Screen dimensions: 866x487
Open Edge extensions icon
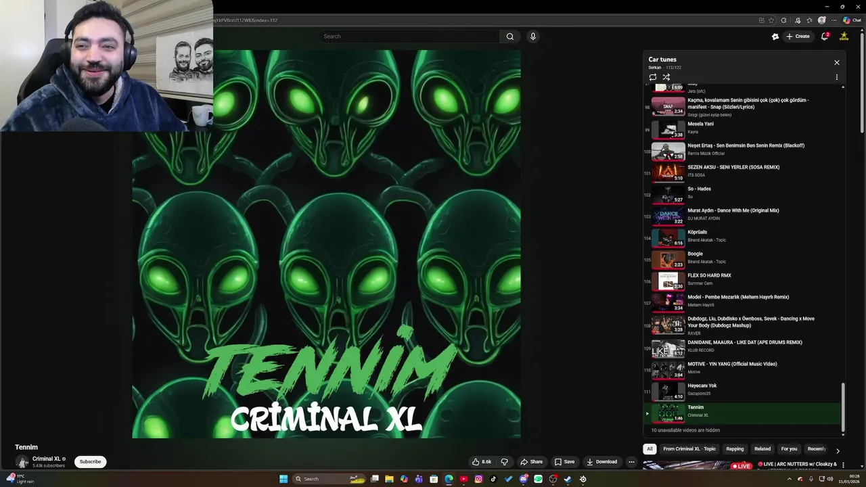click(783, 20)
